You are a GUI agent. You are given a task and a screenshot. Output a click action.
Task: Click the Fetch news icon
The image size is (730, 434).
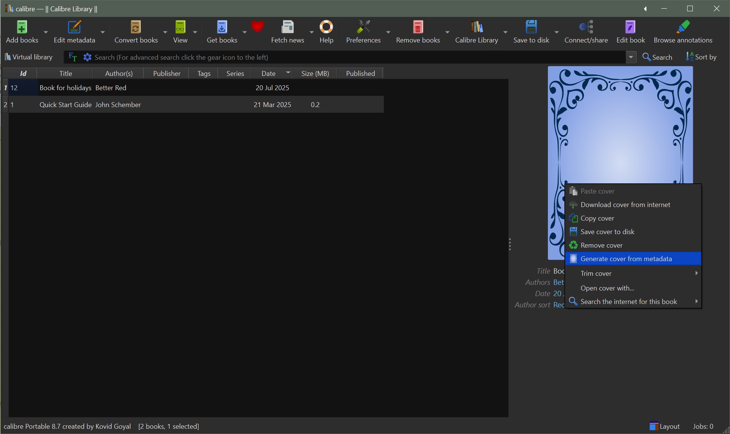pos(287,27)
